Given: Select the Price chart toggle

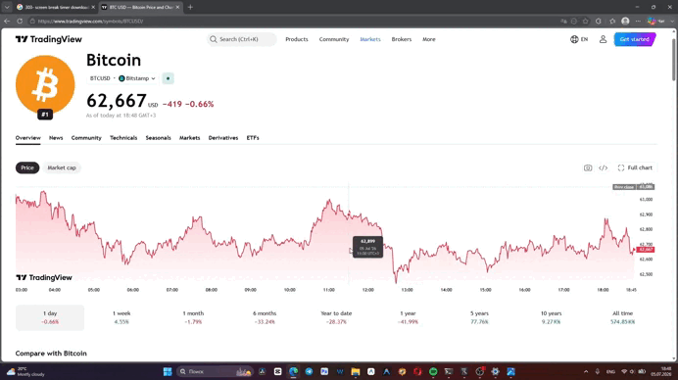Looking at the screenshot, I should [27, 167].
